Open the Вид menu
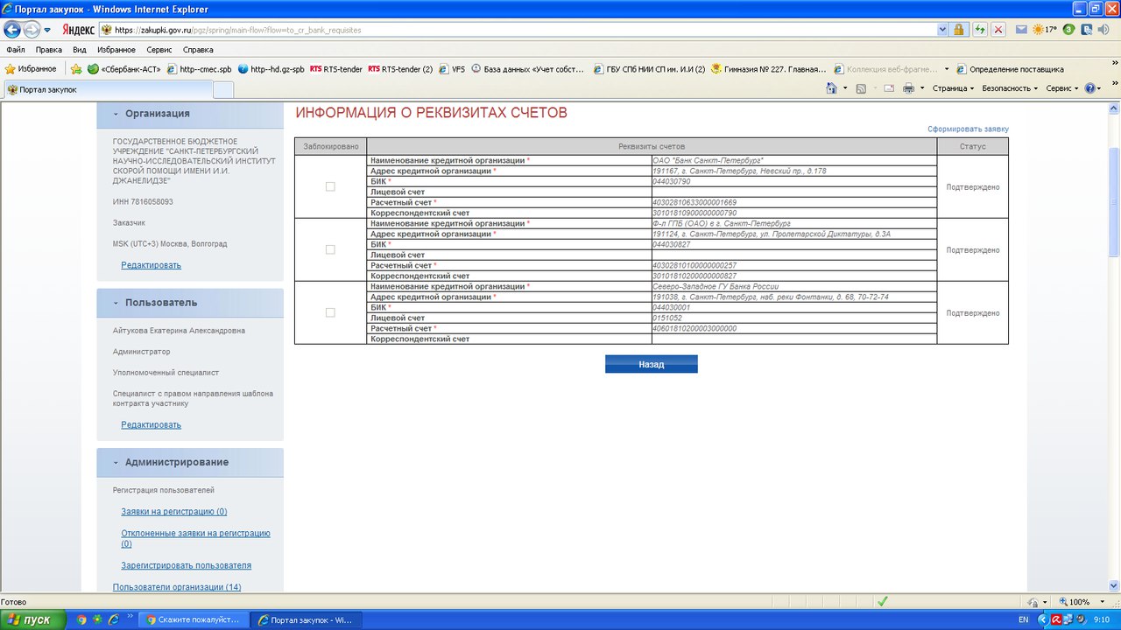Screen dimensions: 1121x630 (x=80, y=50)
